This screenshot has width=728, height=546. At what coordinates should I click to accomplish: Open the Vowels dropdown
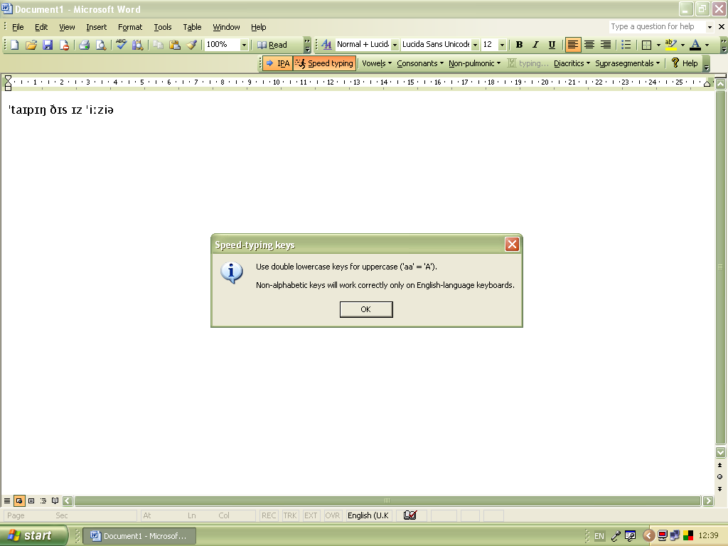click(376, 63)
